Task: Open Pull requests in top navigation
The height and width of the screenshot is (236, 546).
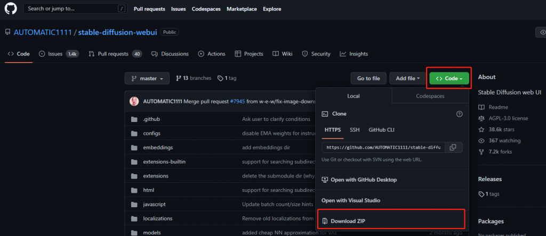Action: tap(149, 9)
